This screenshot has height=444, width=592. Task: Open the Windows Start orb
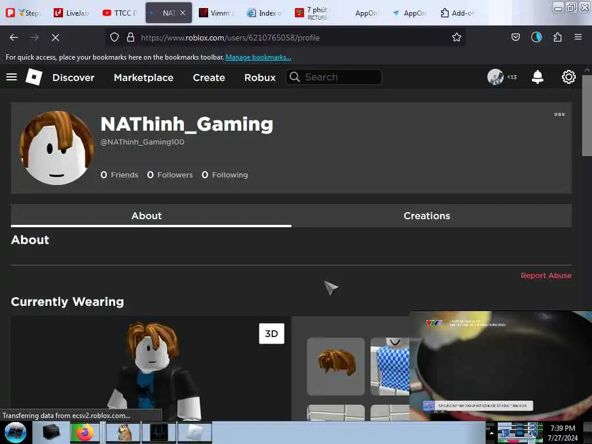pyautogui.click(x=16, y=432)
